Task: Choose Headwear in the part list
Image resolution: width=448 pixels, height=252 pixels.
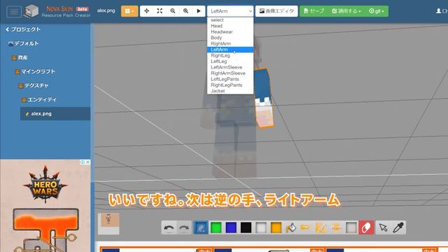Action: point(230,31)
